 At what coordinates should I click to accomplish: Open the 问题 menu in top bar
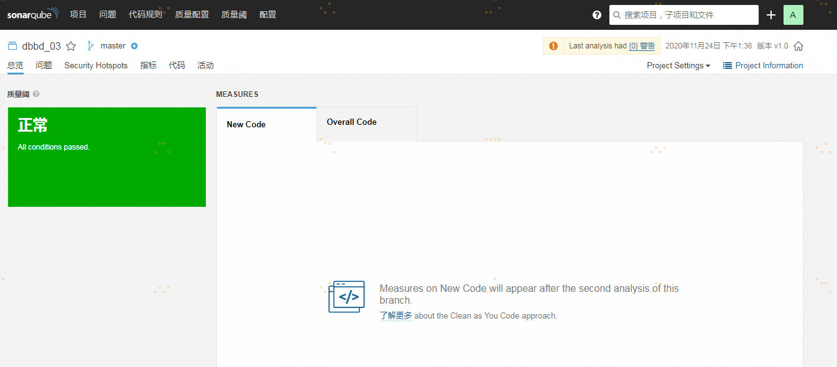pos(108,14)
